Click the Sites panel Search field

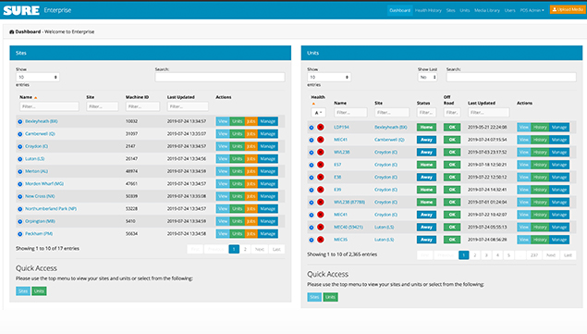(220, 77)
